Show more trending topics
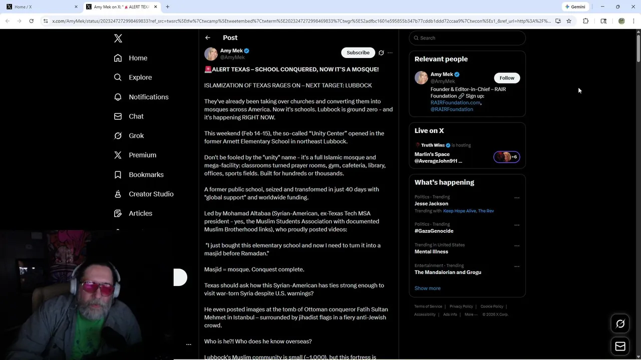 click(x=428, y=288)
